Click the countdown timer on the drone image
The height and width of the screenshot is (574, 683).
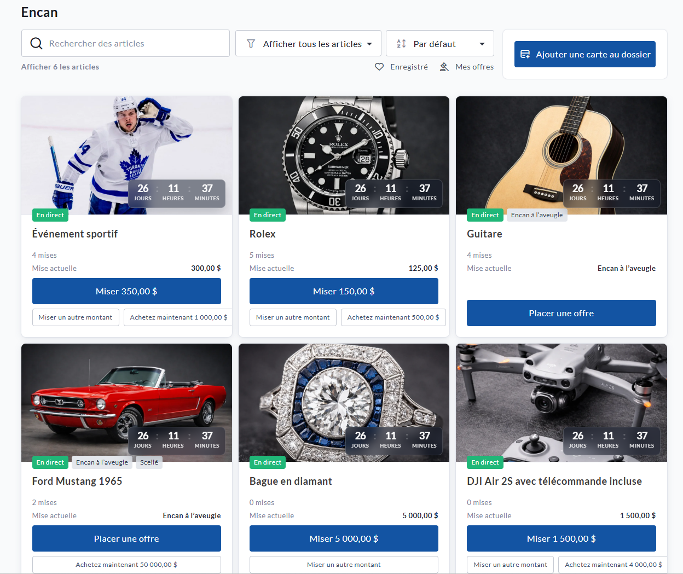(611, 440)
